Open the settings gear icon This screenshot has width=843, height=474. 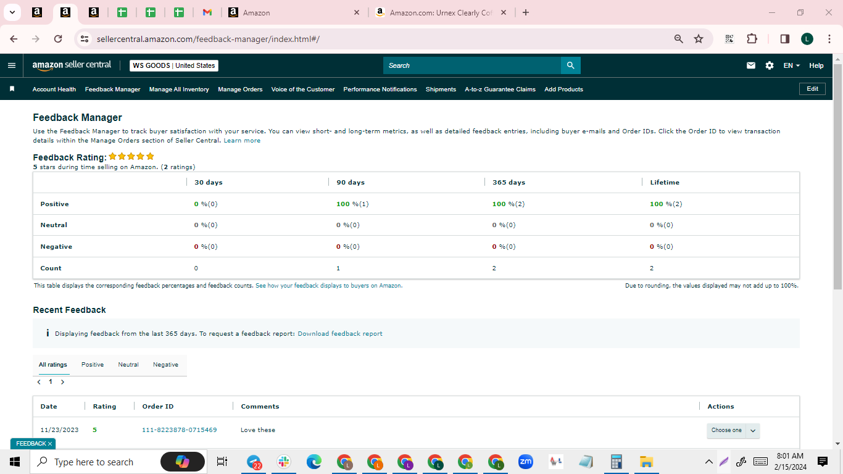[770, 65]
